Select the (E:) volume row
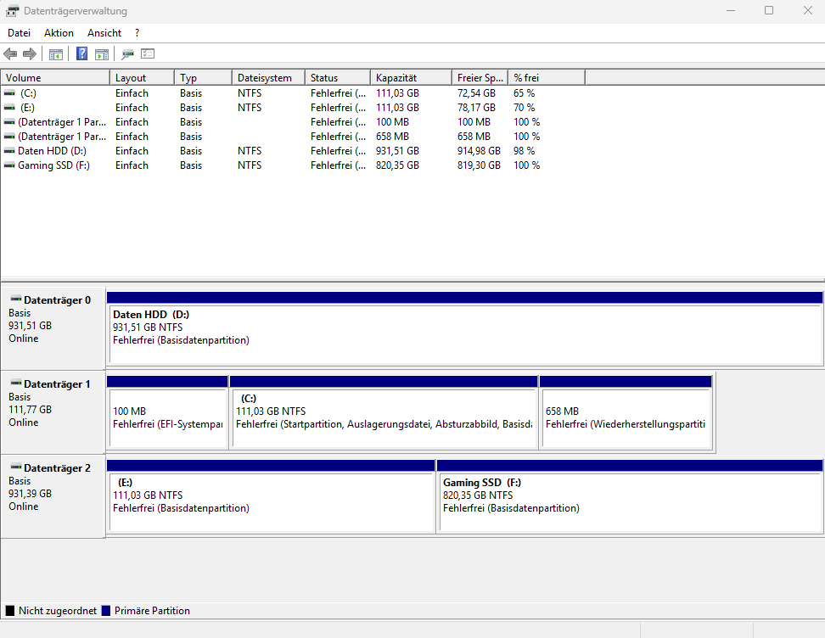This screenshot has height=638, width=825. 293,107
